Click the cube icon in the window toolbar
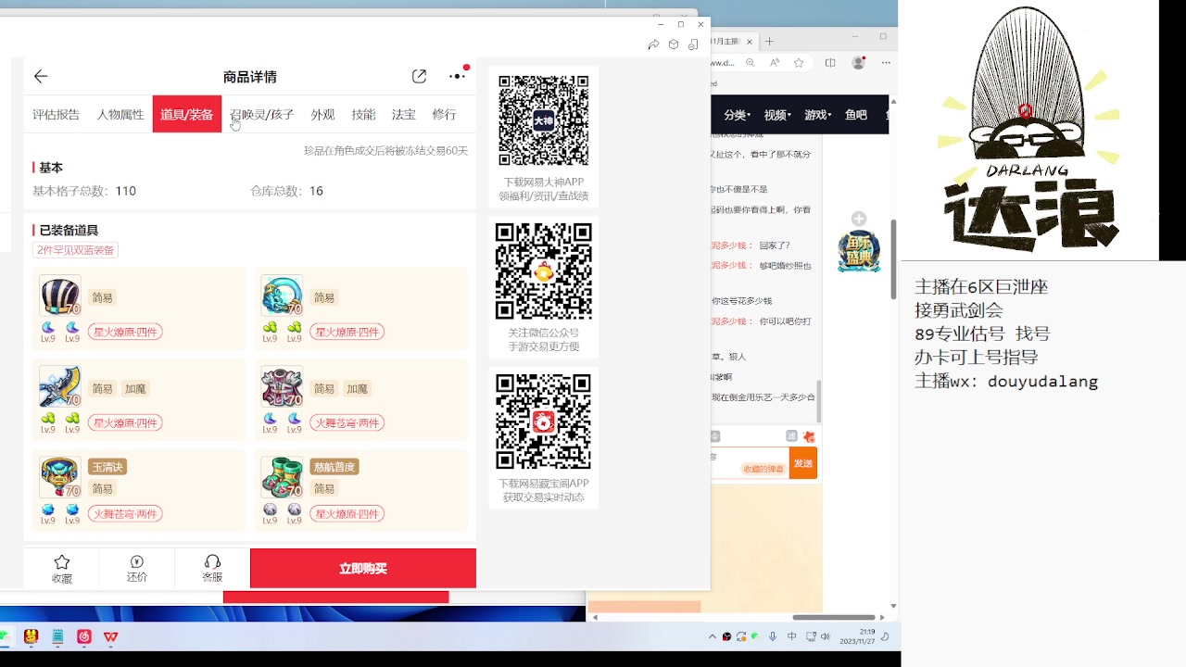Image resolution: width=1186 pixels, height=667 pixels. pos(674,44)
